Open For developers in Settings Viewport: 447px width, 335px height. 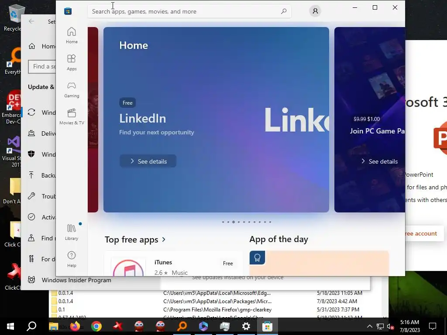(41, 259)
